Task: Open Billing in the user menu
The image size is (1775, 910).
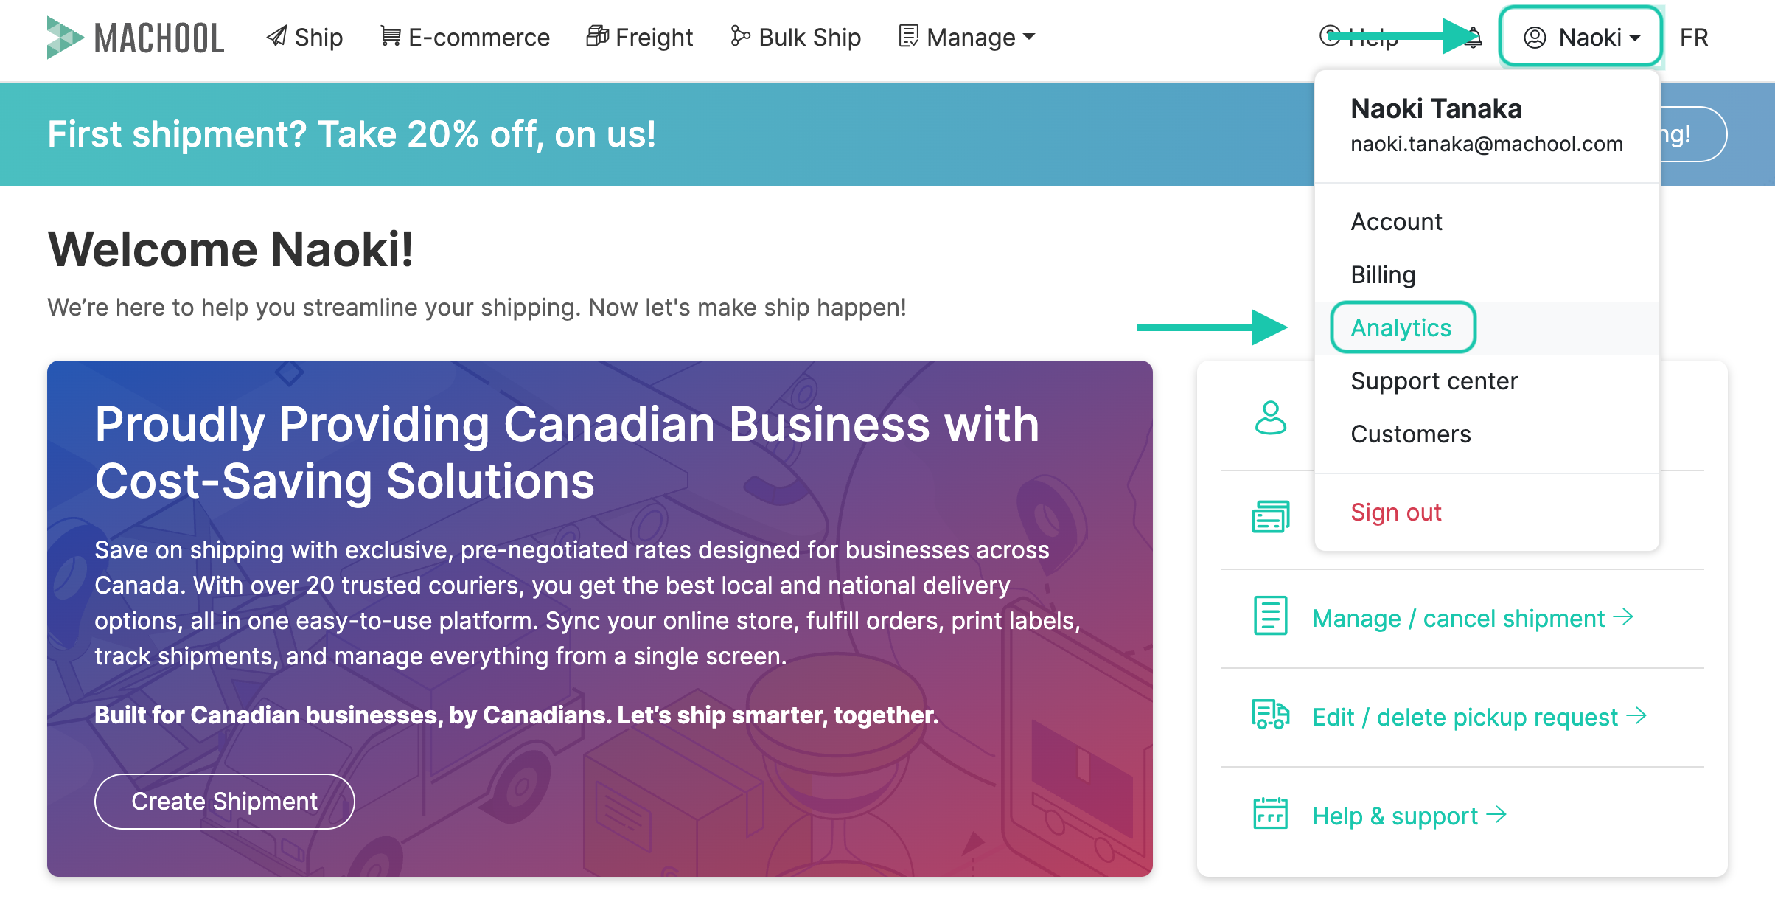Action: 1383,274
